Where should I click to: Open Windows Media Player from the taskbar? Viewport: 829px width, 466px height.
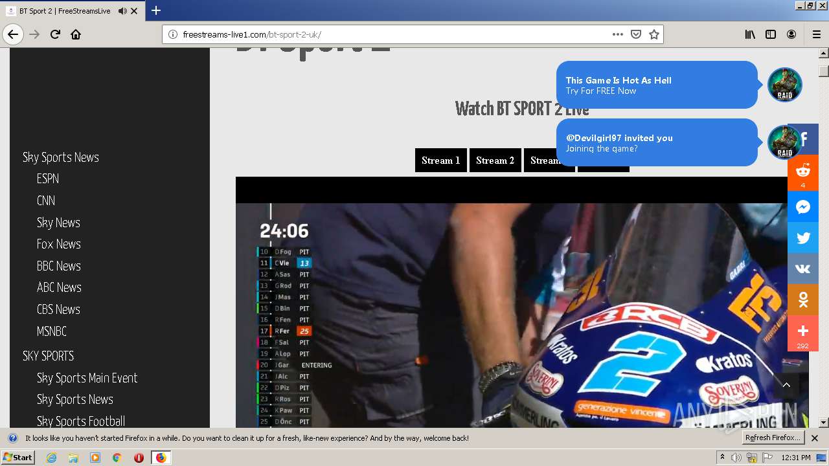click(x=95, y=458)
